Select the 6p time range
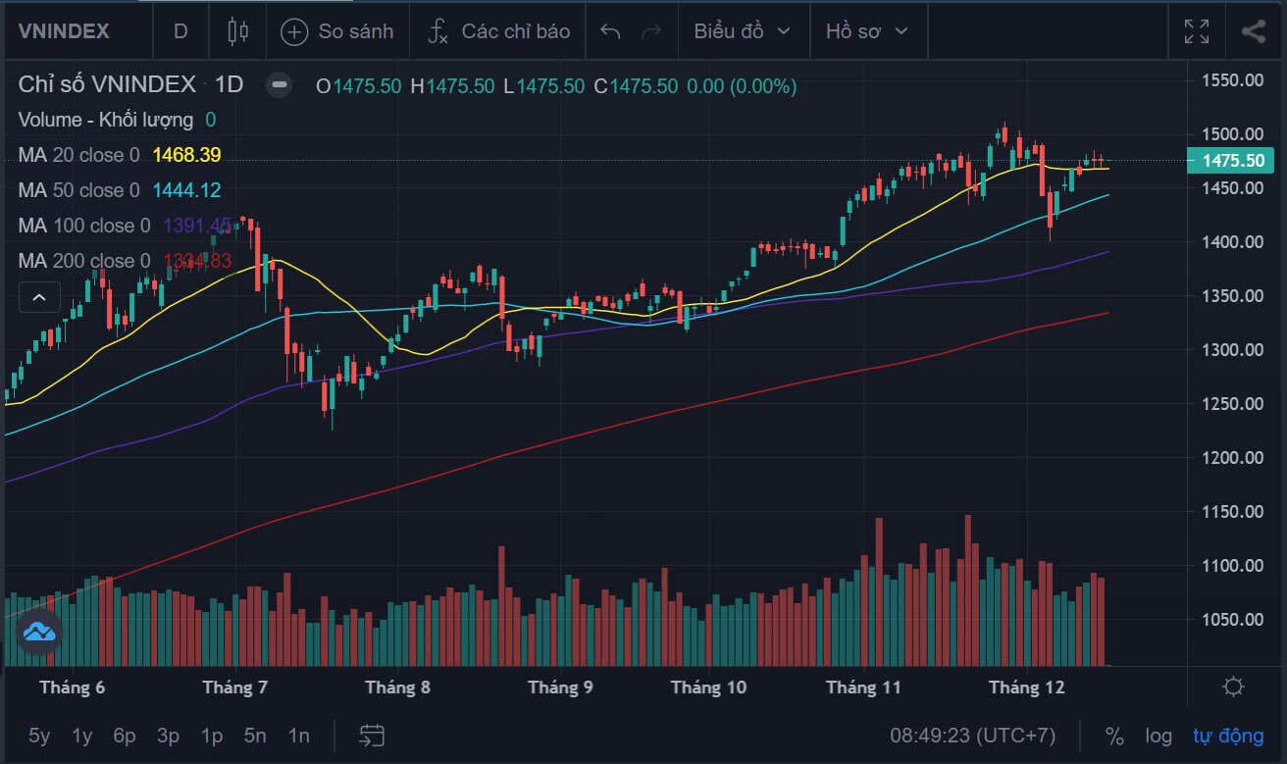1287x764 pixels. tap(125, 736)
